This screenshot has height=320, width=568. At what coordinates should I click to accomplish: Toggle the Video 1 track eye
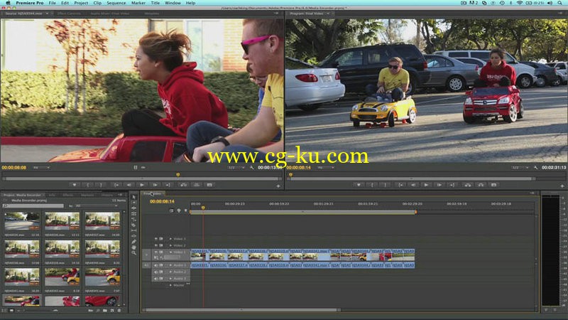[156, 252]
